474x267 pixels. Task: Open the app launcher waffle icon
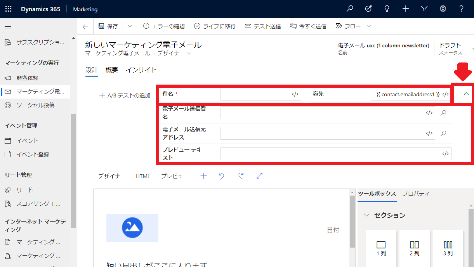click(8, 9)
